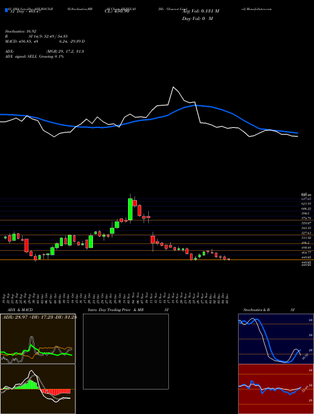Click the 'CL: 450.90' closing price text
This screenshot has height=414, width=314.
point(117,11)
